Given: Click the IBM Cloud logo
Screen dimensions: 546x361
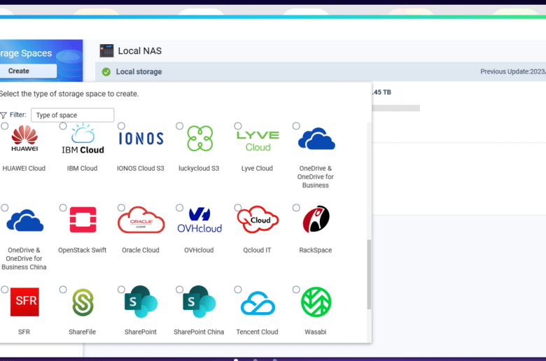Looking at the screenshot, I should pyautogui.click(x=83, y=139).
